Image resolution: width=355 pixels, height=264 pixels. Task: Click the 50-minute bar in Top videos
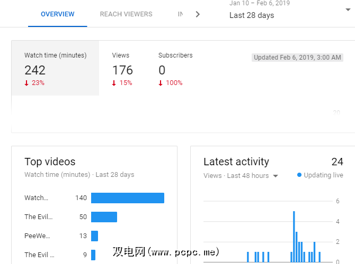pyautogui.click(x=104, y=217)
